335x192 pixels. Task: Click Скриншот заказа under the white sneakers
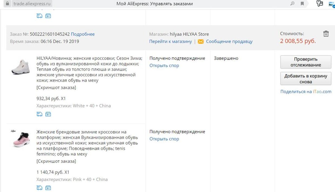(x=56, y=88)
